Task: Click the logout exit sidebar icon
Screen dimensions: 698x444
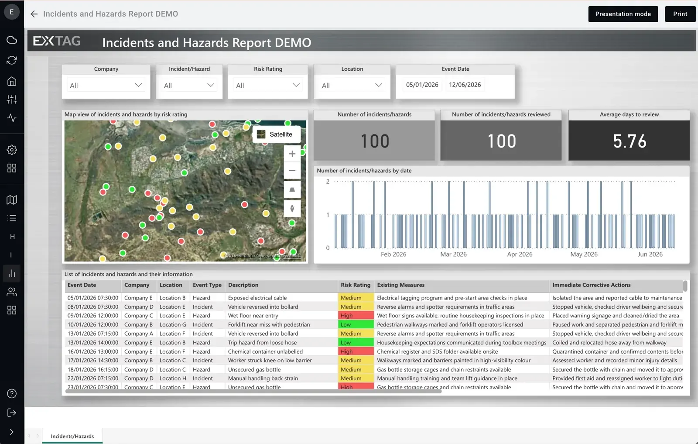Action: point(12,413)
